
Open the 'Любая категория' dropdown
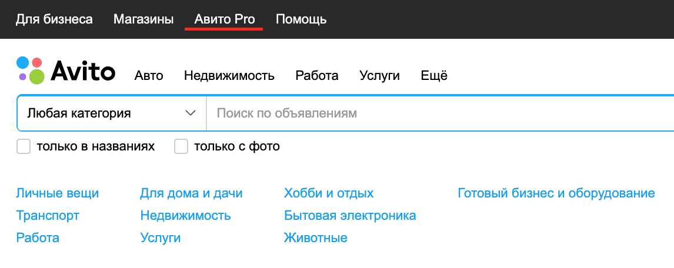111,113
